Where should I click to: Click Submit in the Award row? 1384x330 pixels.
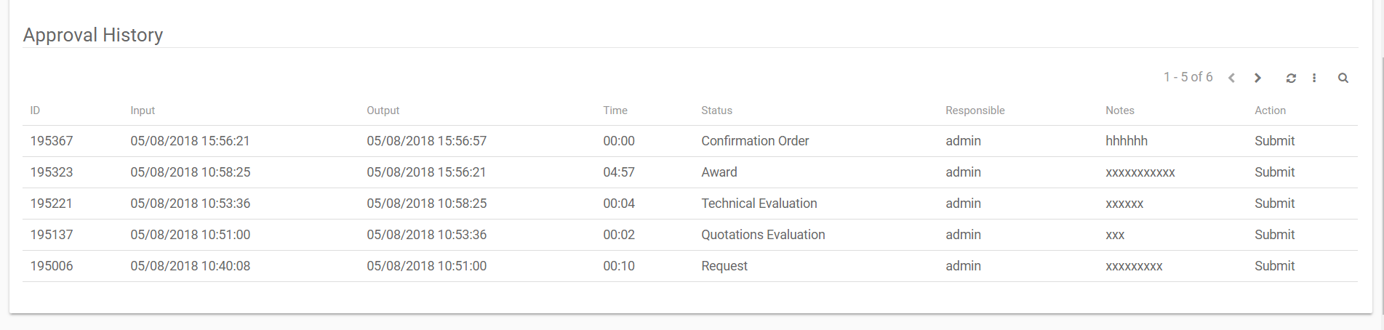[1274, 172]
